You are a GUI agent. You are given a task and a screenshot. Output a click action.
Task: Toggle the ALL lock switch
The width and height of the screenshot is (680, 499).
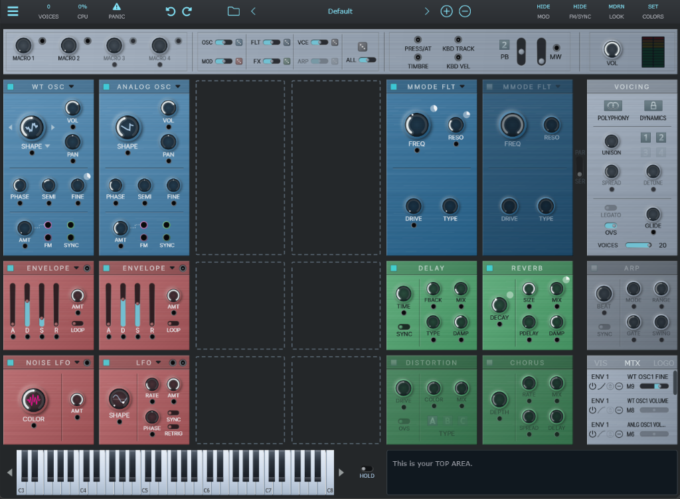click(367, 60)
